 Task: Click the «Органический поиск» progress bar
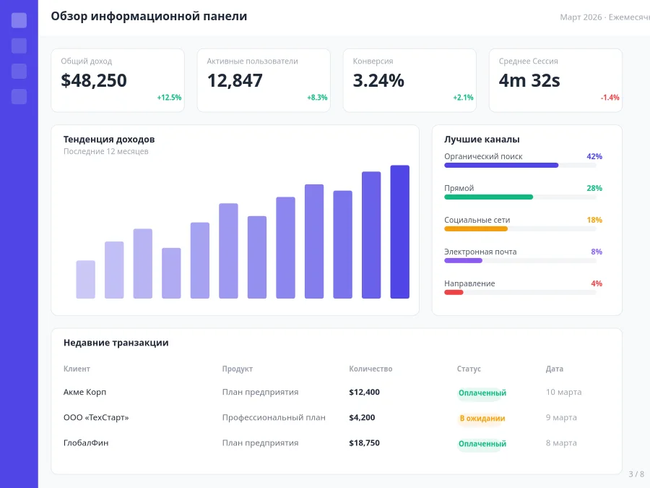point(520,165)
